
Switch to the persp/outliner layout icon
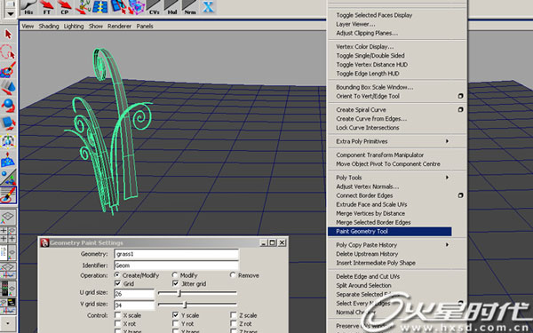point(8,252)
